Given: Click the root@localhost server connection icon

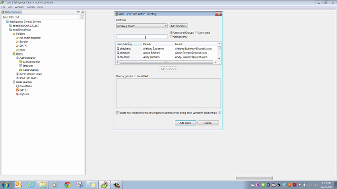Looking at the screenshot, I should [x=11, y=30].
